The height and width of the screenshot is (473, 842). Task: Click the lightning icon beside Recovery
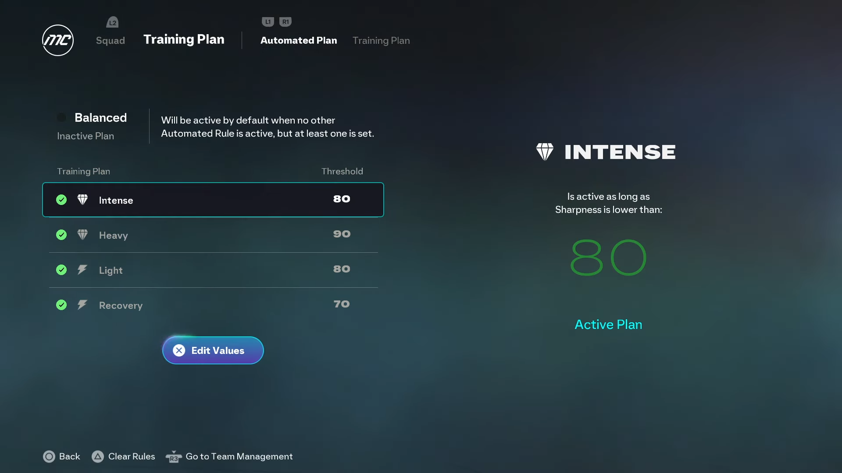(82, 305)
